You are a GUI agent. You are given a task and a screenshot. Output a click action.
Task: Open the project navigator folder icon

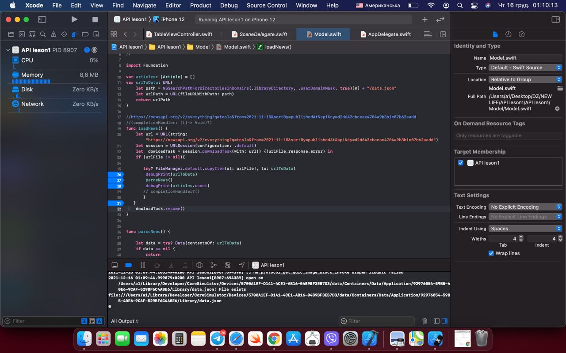(11, 34)
